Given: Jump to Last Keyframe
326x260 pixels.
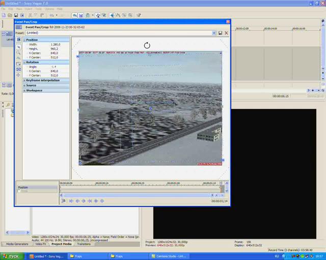Looking at the screenshot, I should coord(90,201).
